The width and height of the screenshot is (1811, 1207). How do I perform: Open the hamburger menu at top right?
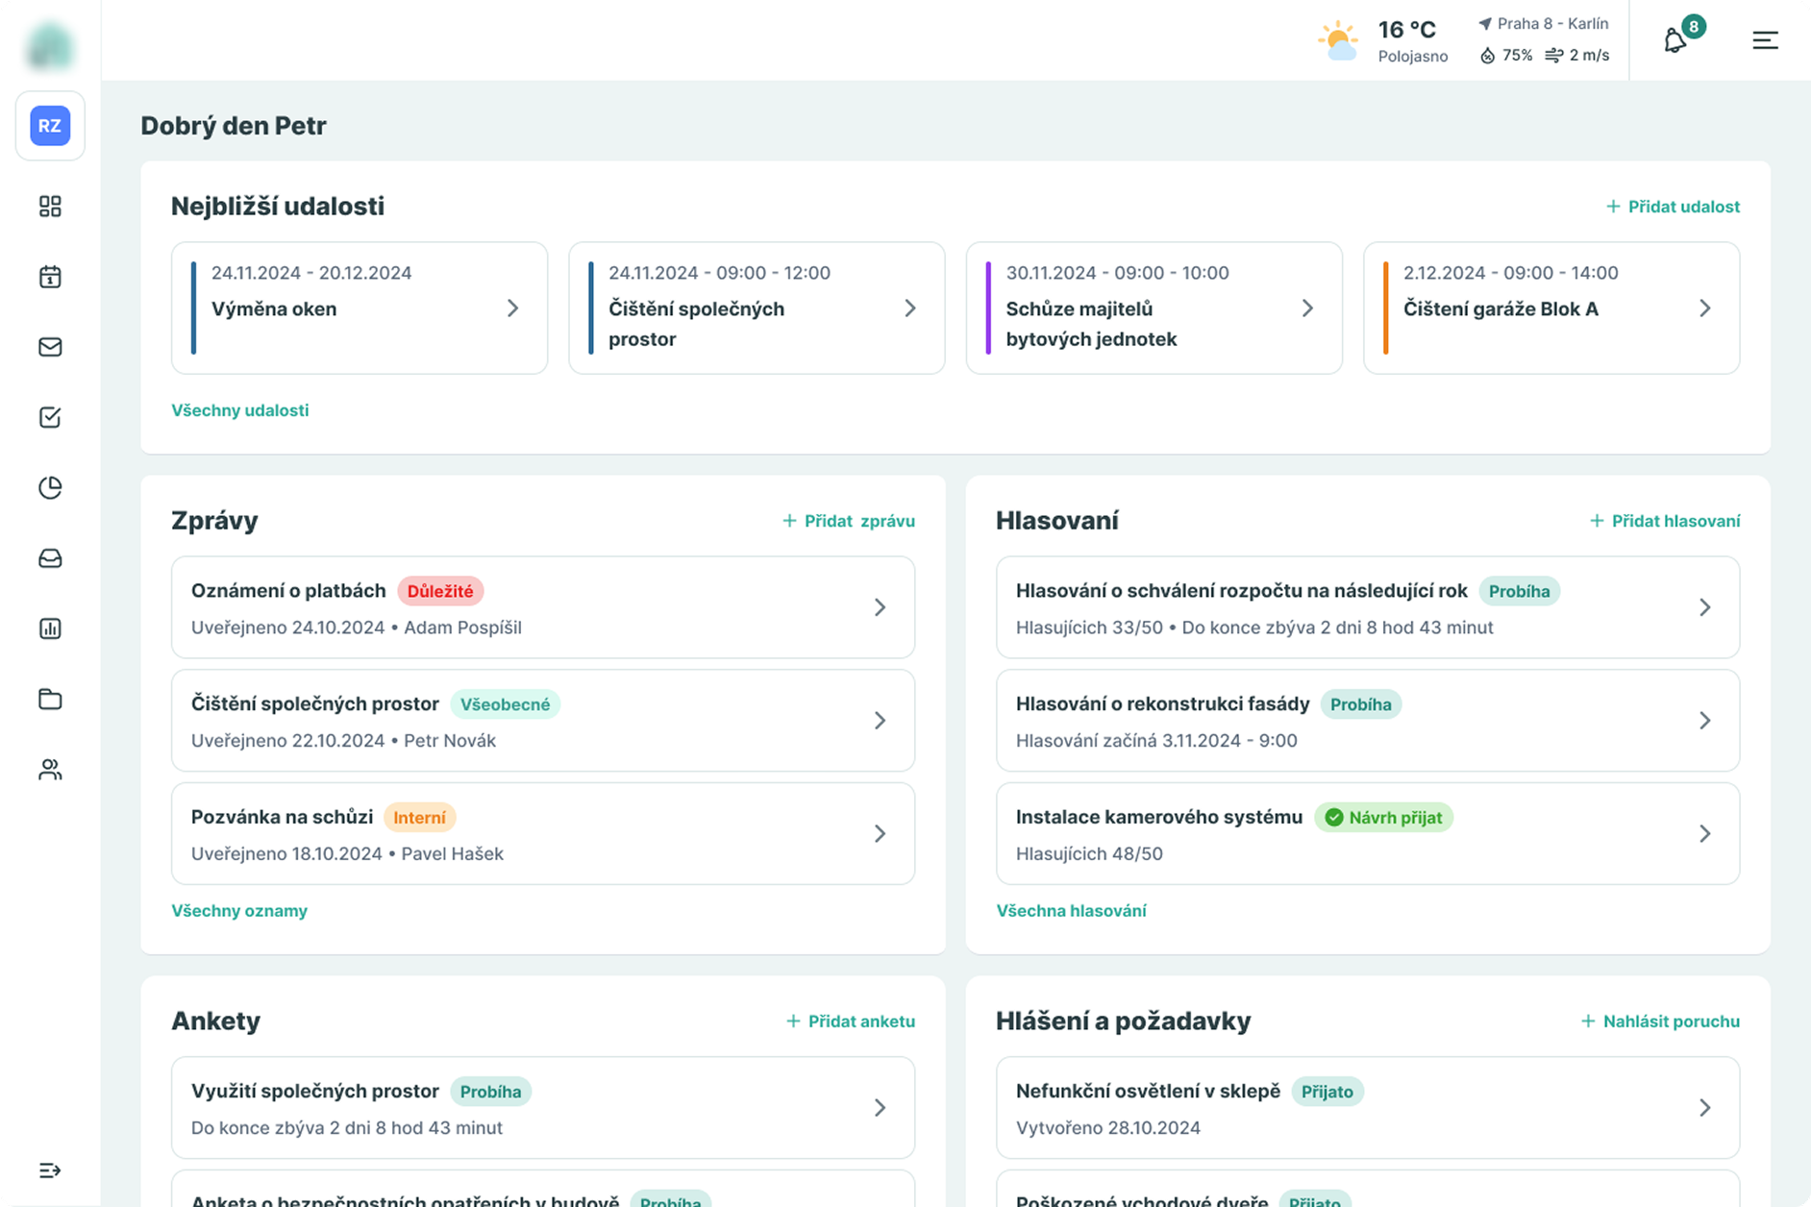pyautogui.click(x=1765, y=40)
